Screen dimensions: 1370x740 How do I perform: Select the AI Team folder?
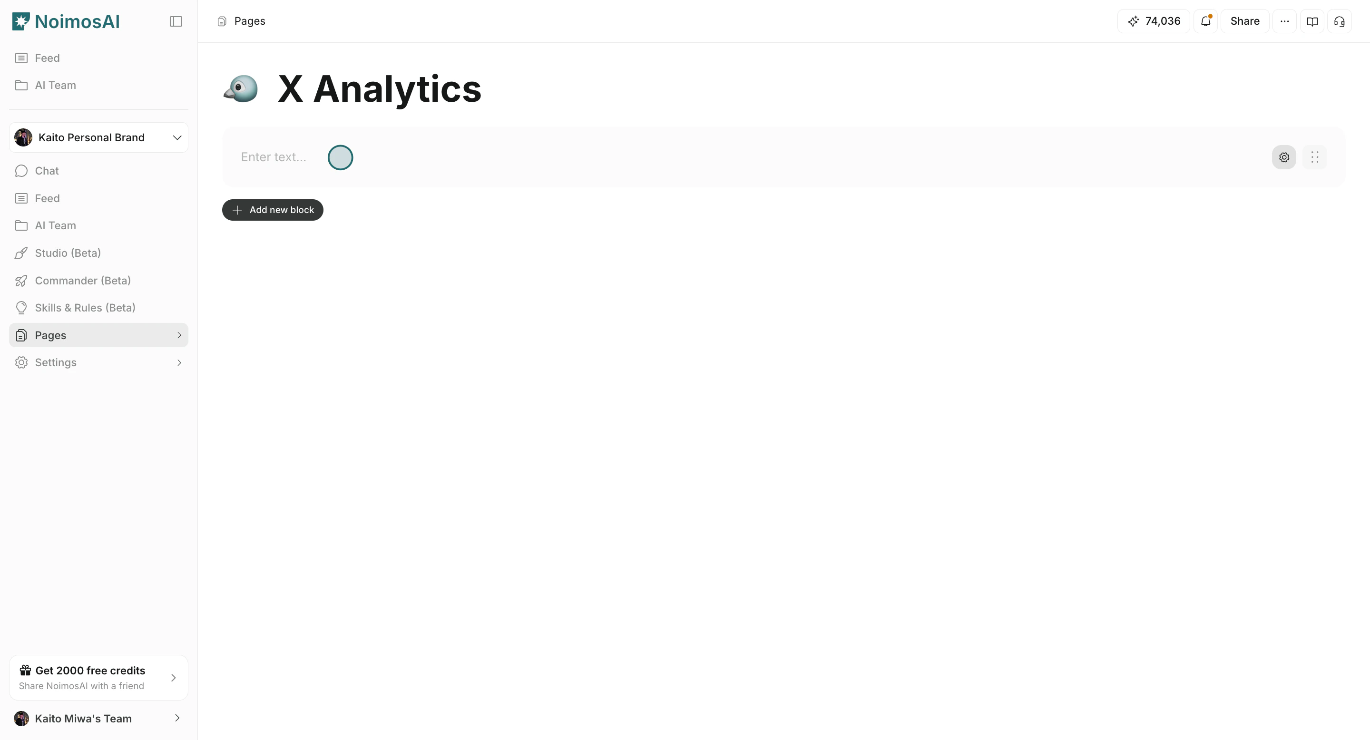[x=55, y=225]
